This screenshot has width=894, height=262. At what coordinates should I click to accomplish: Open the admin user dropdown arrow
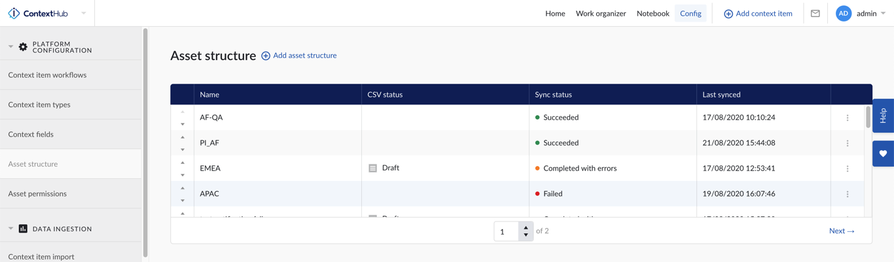pos(884,13)
